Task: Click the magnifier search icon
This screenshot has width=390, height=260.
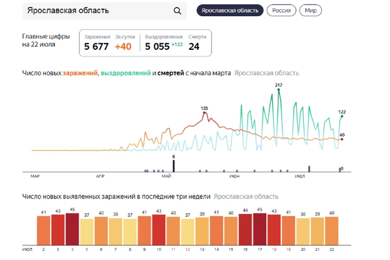Action: click(177, 11)
